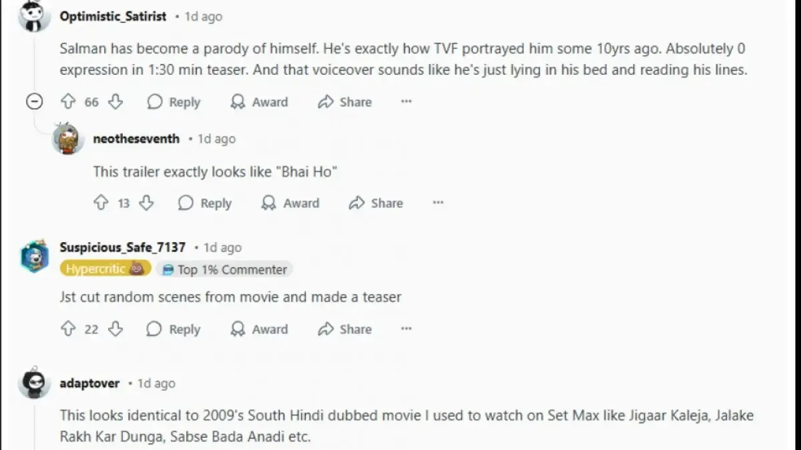801x450 pixels.
Task: Open Suspicious_Safe_7137's user profile
Action: coord(122,247)
